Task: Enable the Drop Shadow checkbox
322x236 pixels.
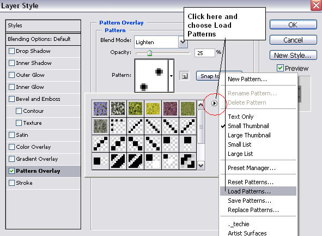Action: (11, 51)
